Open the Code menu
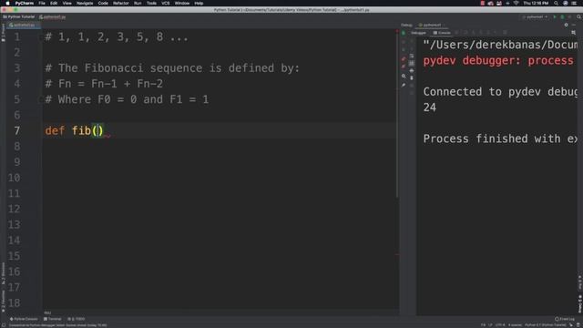Image resolution: width=583 pixels, height=328 pixels. pyautogui.click(x=103, y=3)
